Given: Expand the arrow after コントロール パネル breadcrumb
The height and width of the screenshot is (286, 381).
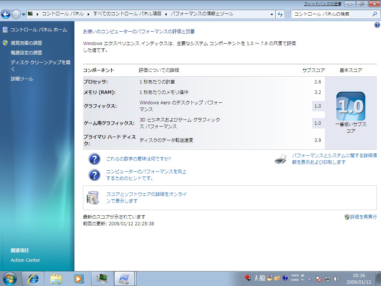Looking at the screenshot, I should coord(89,14).
